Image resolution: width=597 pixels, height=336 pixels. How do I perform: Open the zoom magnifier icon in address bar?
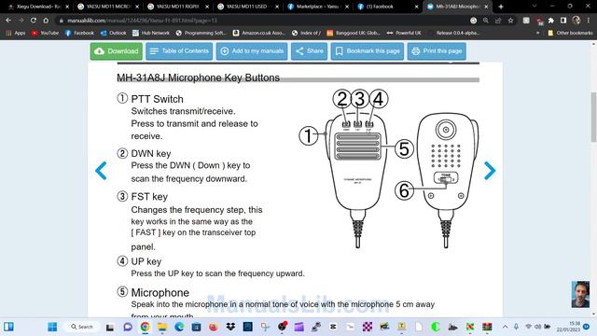(x=485, y=21)
